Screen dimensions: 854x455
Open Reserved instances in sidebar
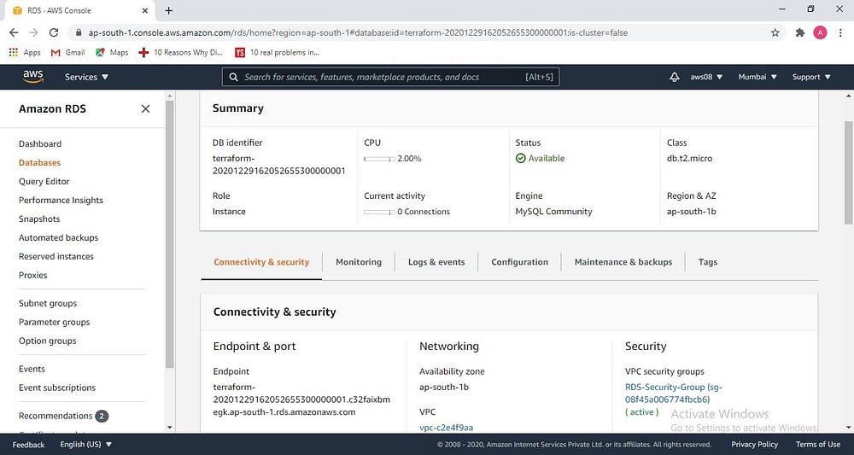(56, 257)
